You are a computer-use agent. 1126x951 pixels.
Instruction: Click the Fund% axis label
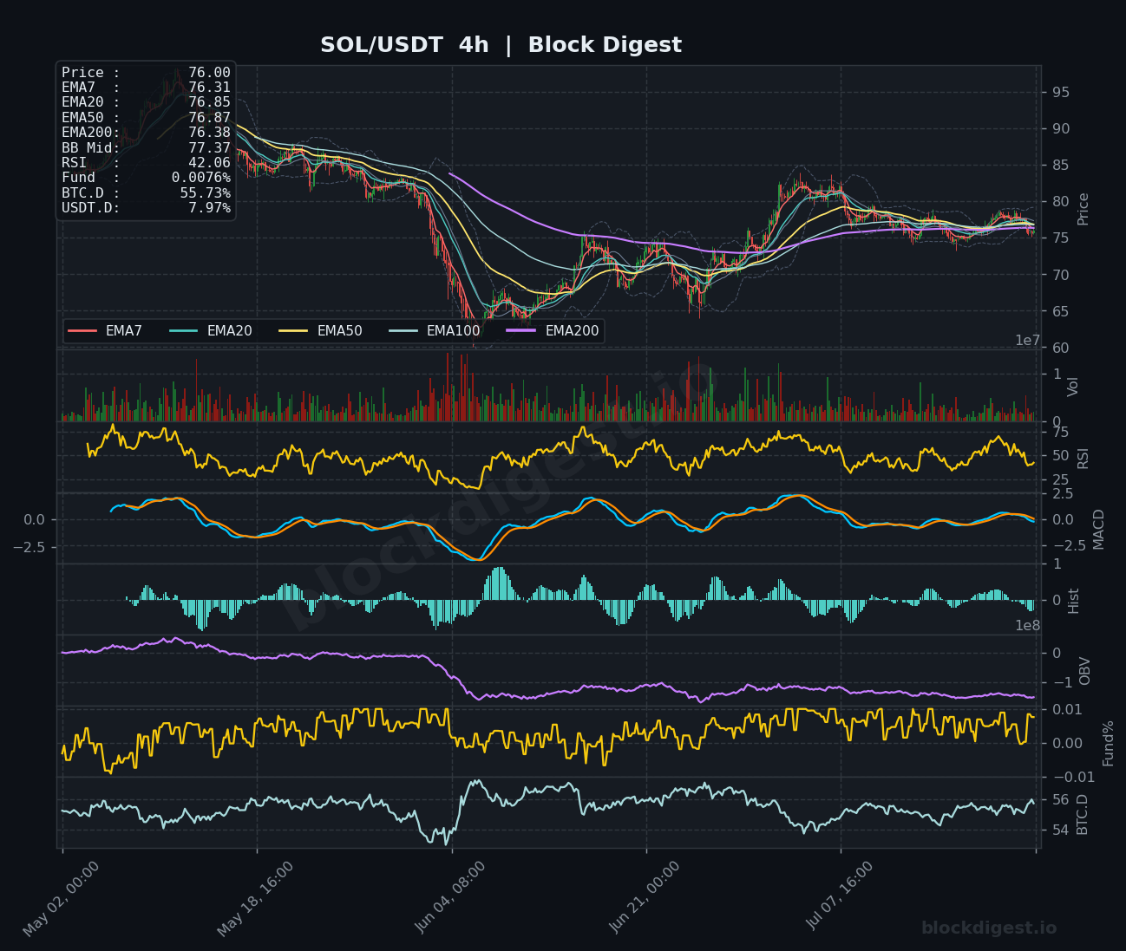coord(1108,743)
